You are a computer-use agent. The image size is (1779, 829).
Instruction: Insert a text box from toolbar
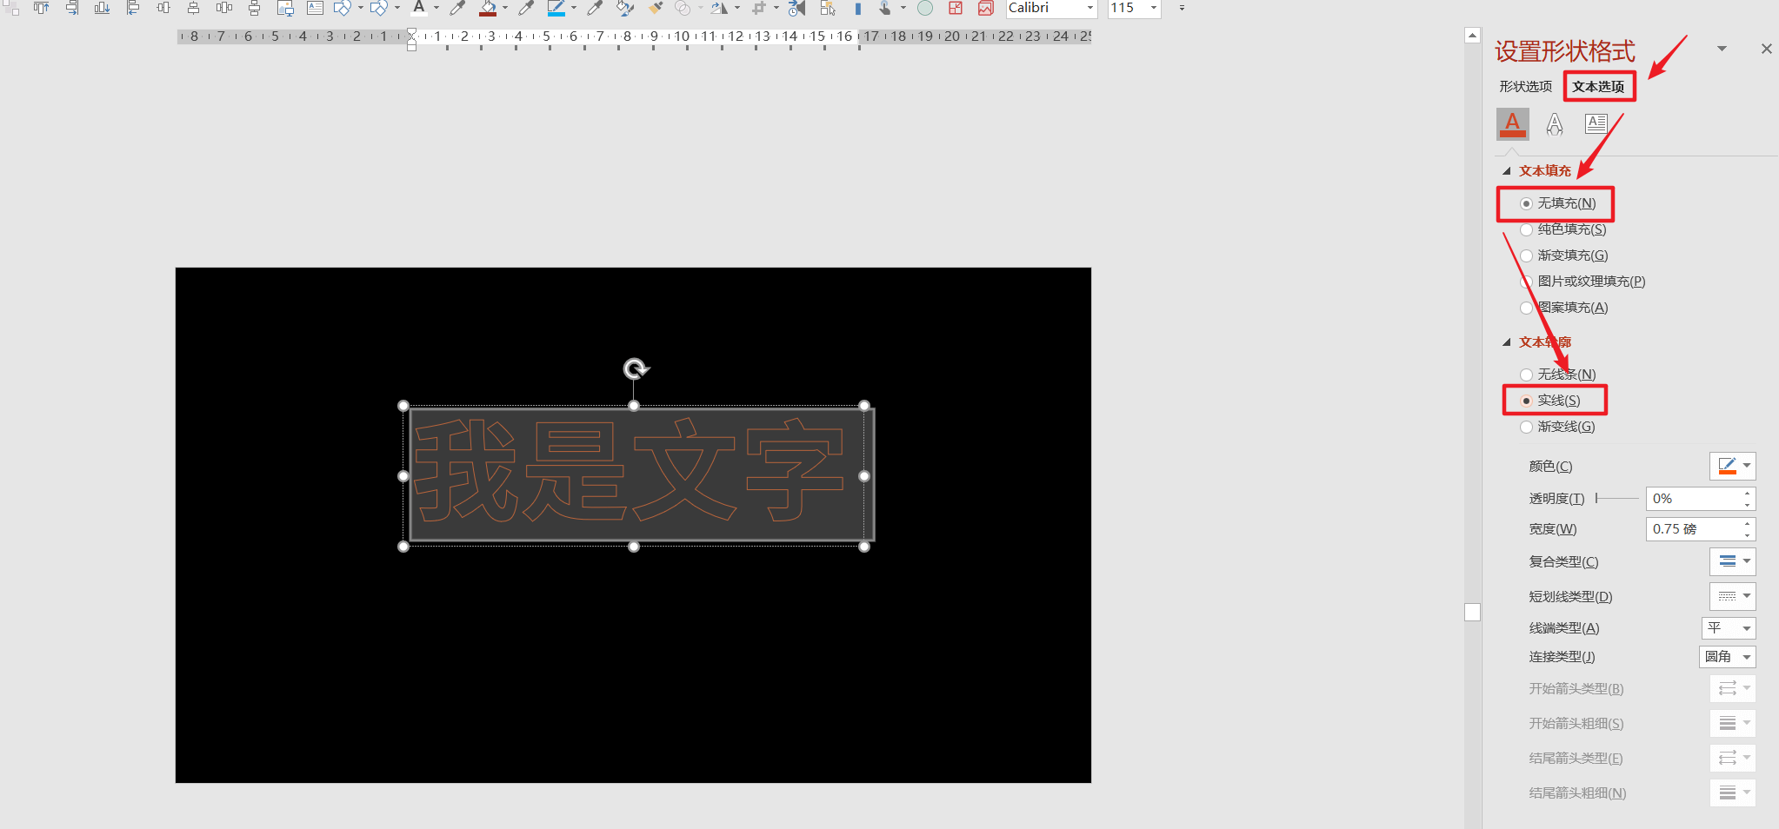tap(315, 8)
